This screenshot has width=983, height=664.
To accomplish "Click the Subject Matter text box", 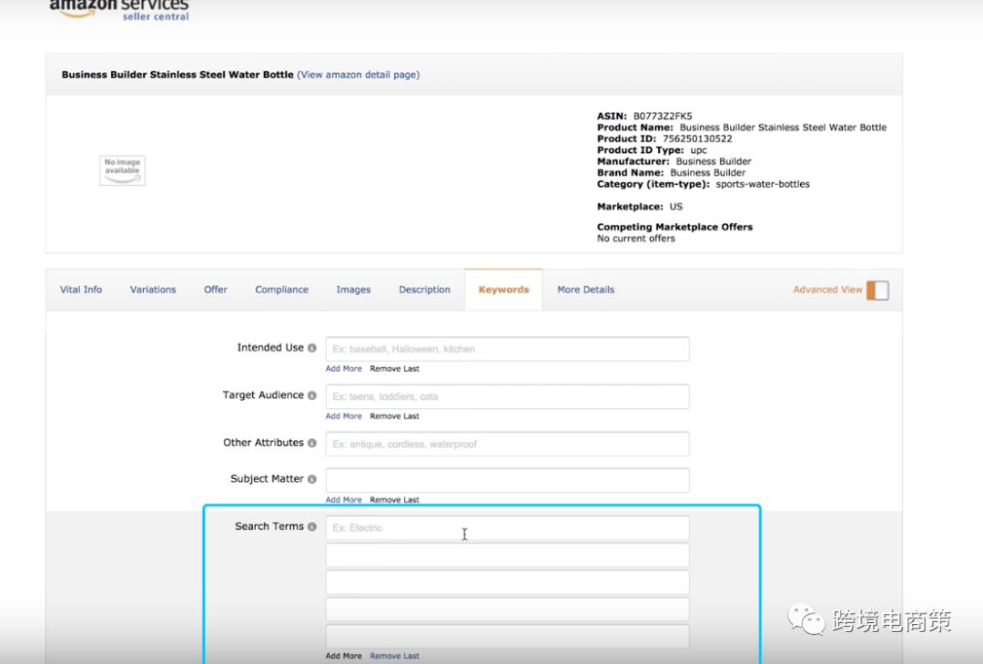I will pos(507,480).
